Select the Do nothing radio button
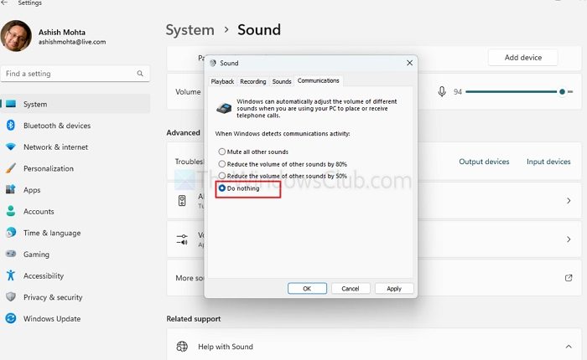Viewport: 587px width, 360px height. point(222,188)
